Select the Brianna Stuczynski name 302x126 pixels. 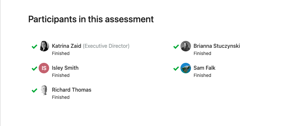coord(217,46)
